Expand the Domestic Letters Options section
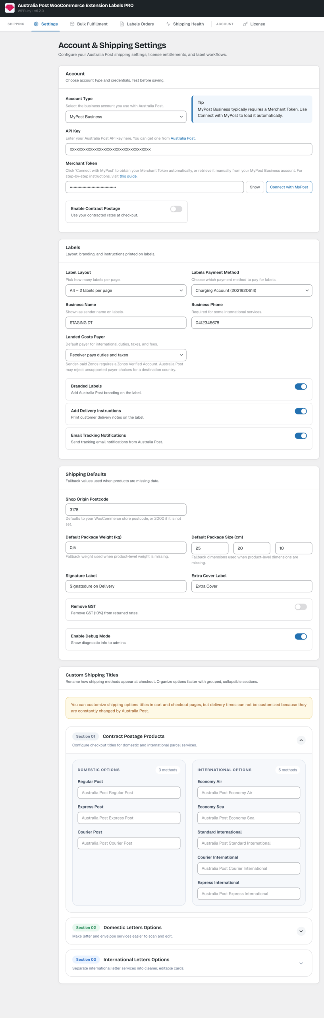The width and height of the screenshot is (324, 1018). coord(301,931)
